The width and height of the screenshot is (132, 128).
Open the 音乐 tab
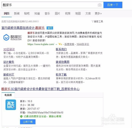click(x=47, y=13)
